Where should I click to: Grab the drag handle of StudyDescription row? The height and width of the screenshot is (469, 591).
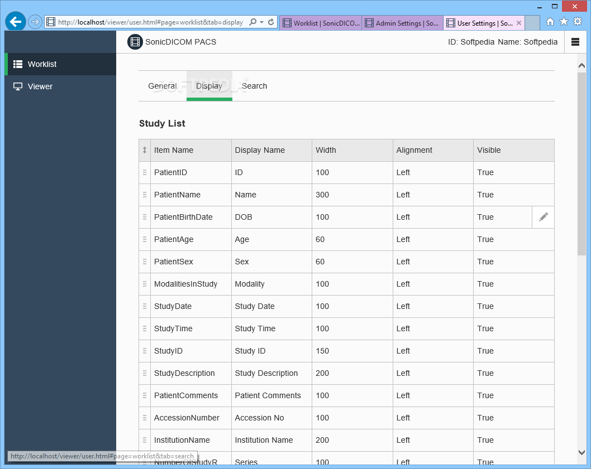(144, 373)
